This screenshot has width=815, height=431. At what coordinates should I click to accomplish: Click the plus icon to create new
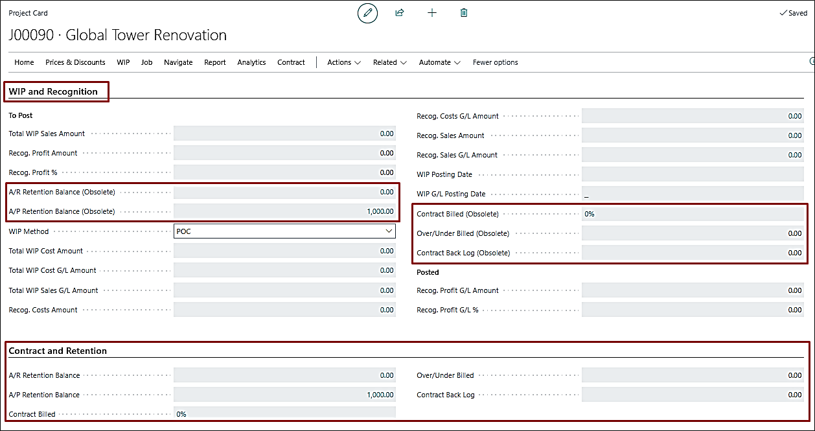(432, 13)
